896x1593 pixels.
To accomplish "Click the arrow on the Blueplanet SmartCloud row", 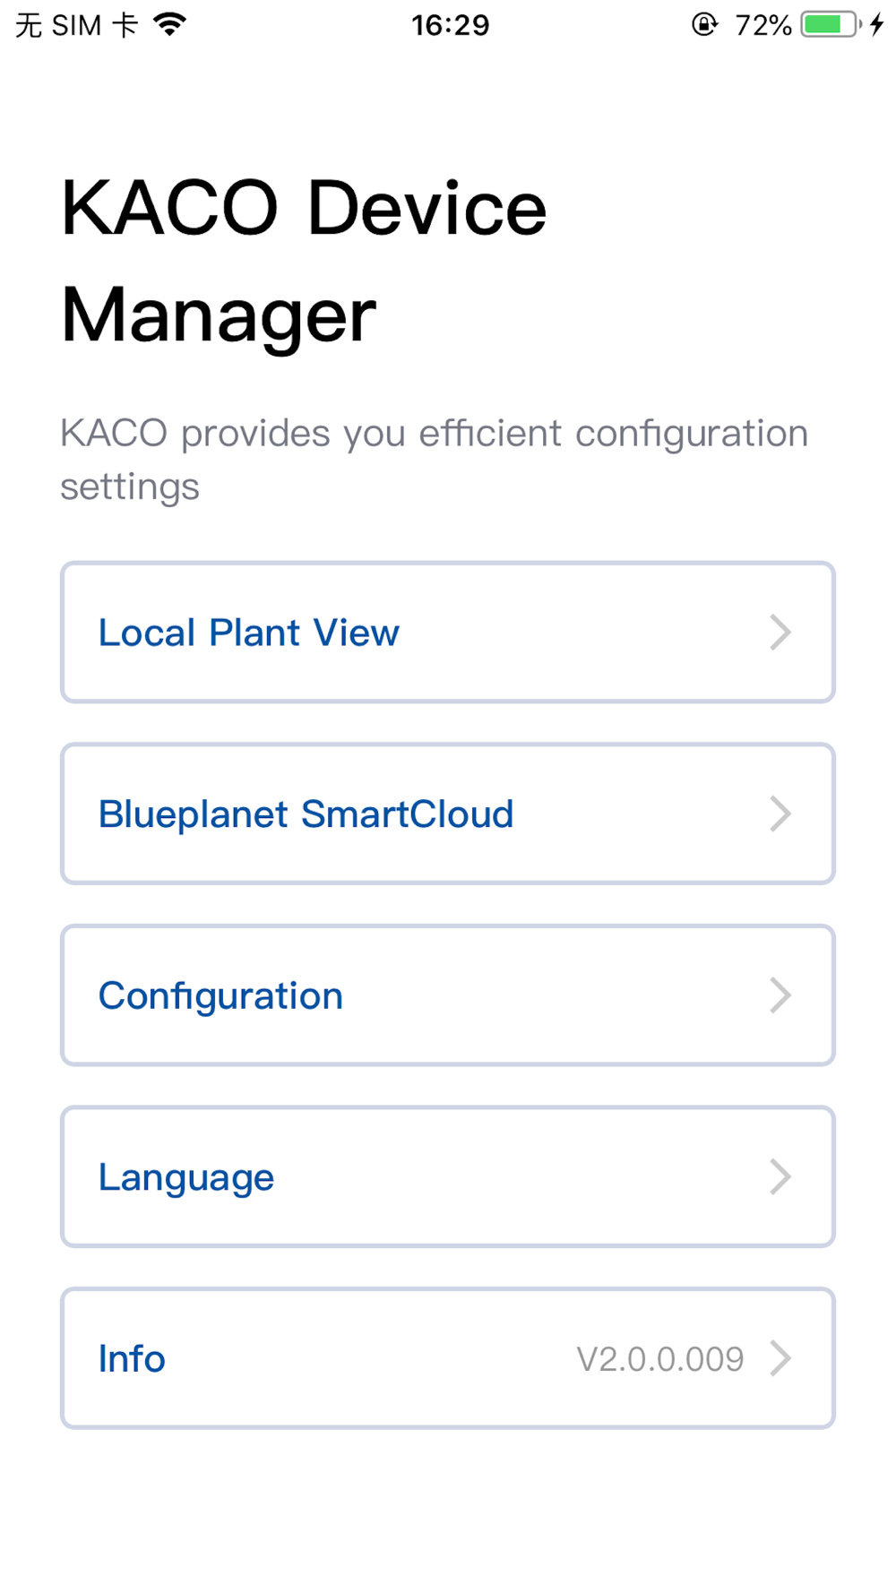I will click(780, 814).
